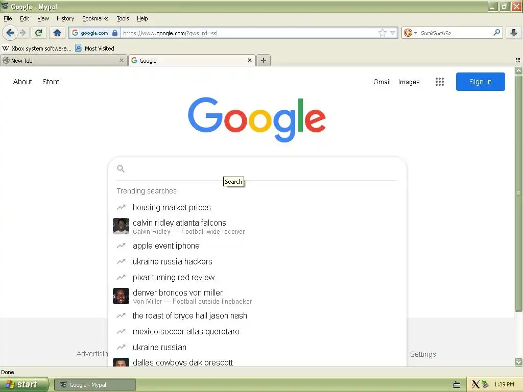Click the Settings footer link
Image resolution: width=523 pixels, height=392 pixels.
(423, 354)
